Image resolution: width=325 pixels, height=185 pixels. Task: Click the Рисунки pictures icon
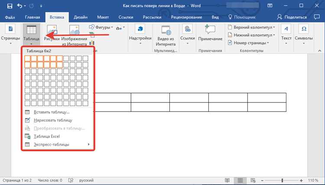tap(52, 30)
